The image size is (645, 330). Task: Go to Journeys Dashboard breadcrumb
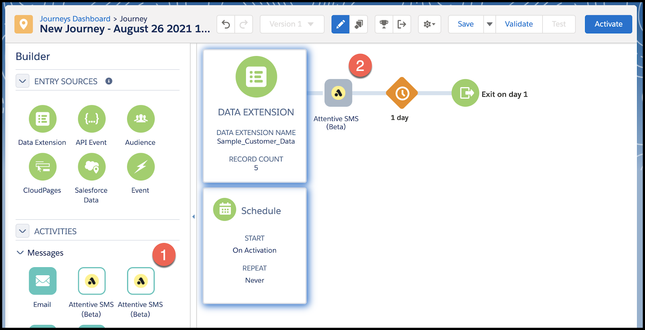click(75, 19)
